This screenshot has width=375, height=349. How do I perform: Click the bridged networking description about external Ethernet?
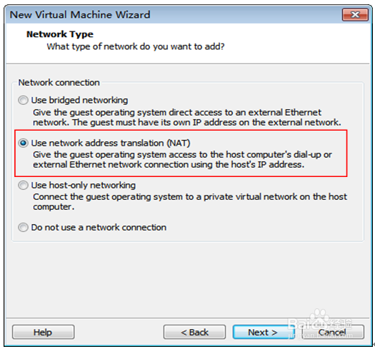point(186,117)
